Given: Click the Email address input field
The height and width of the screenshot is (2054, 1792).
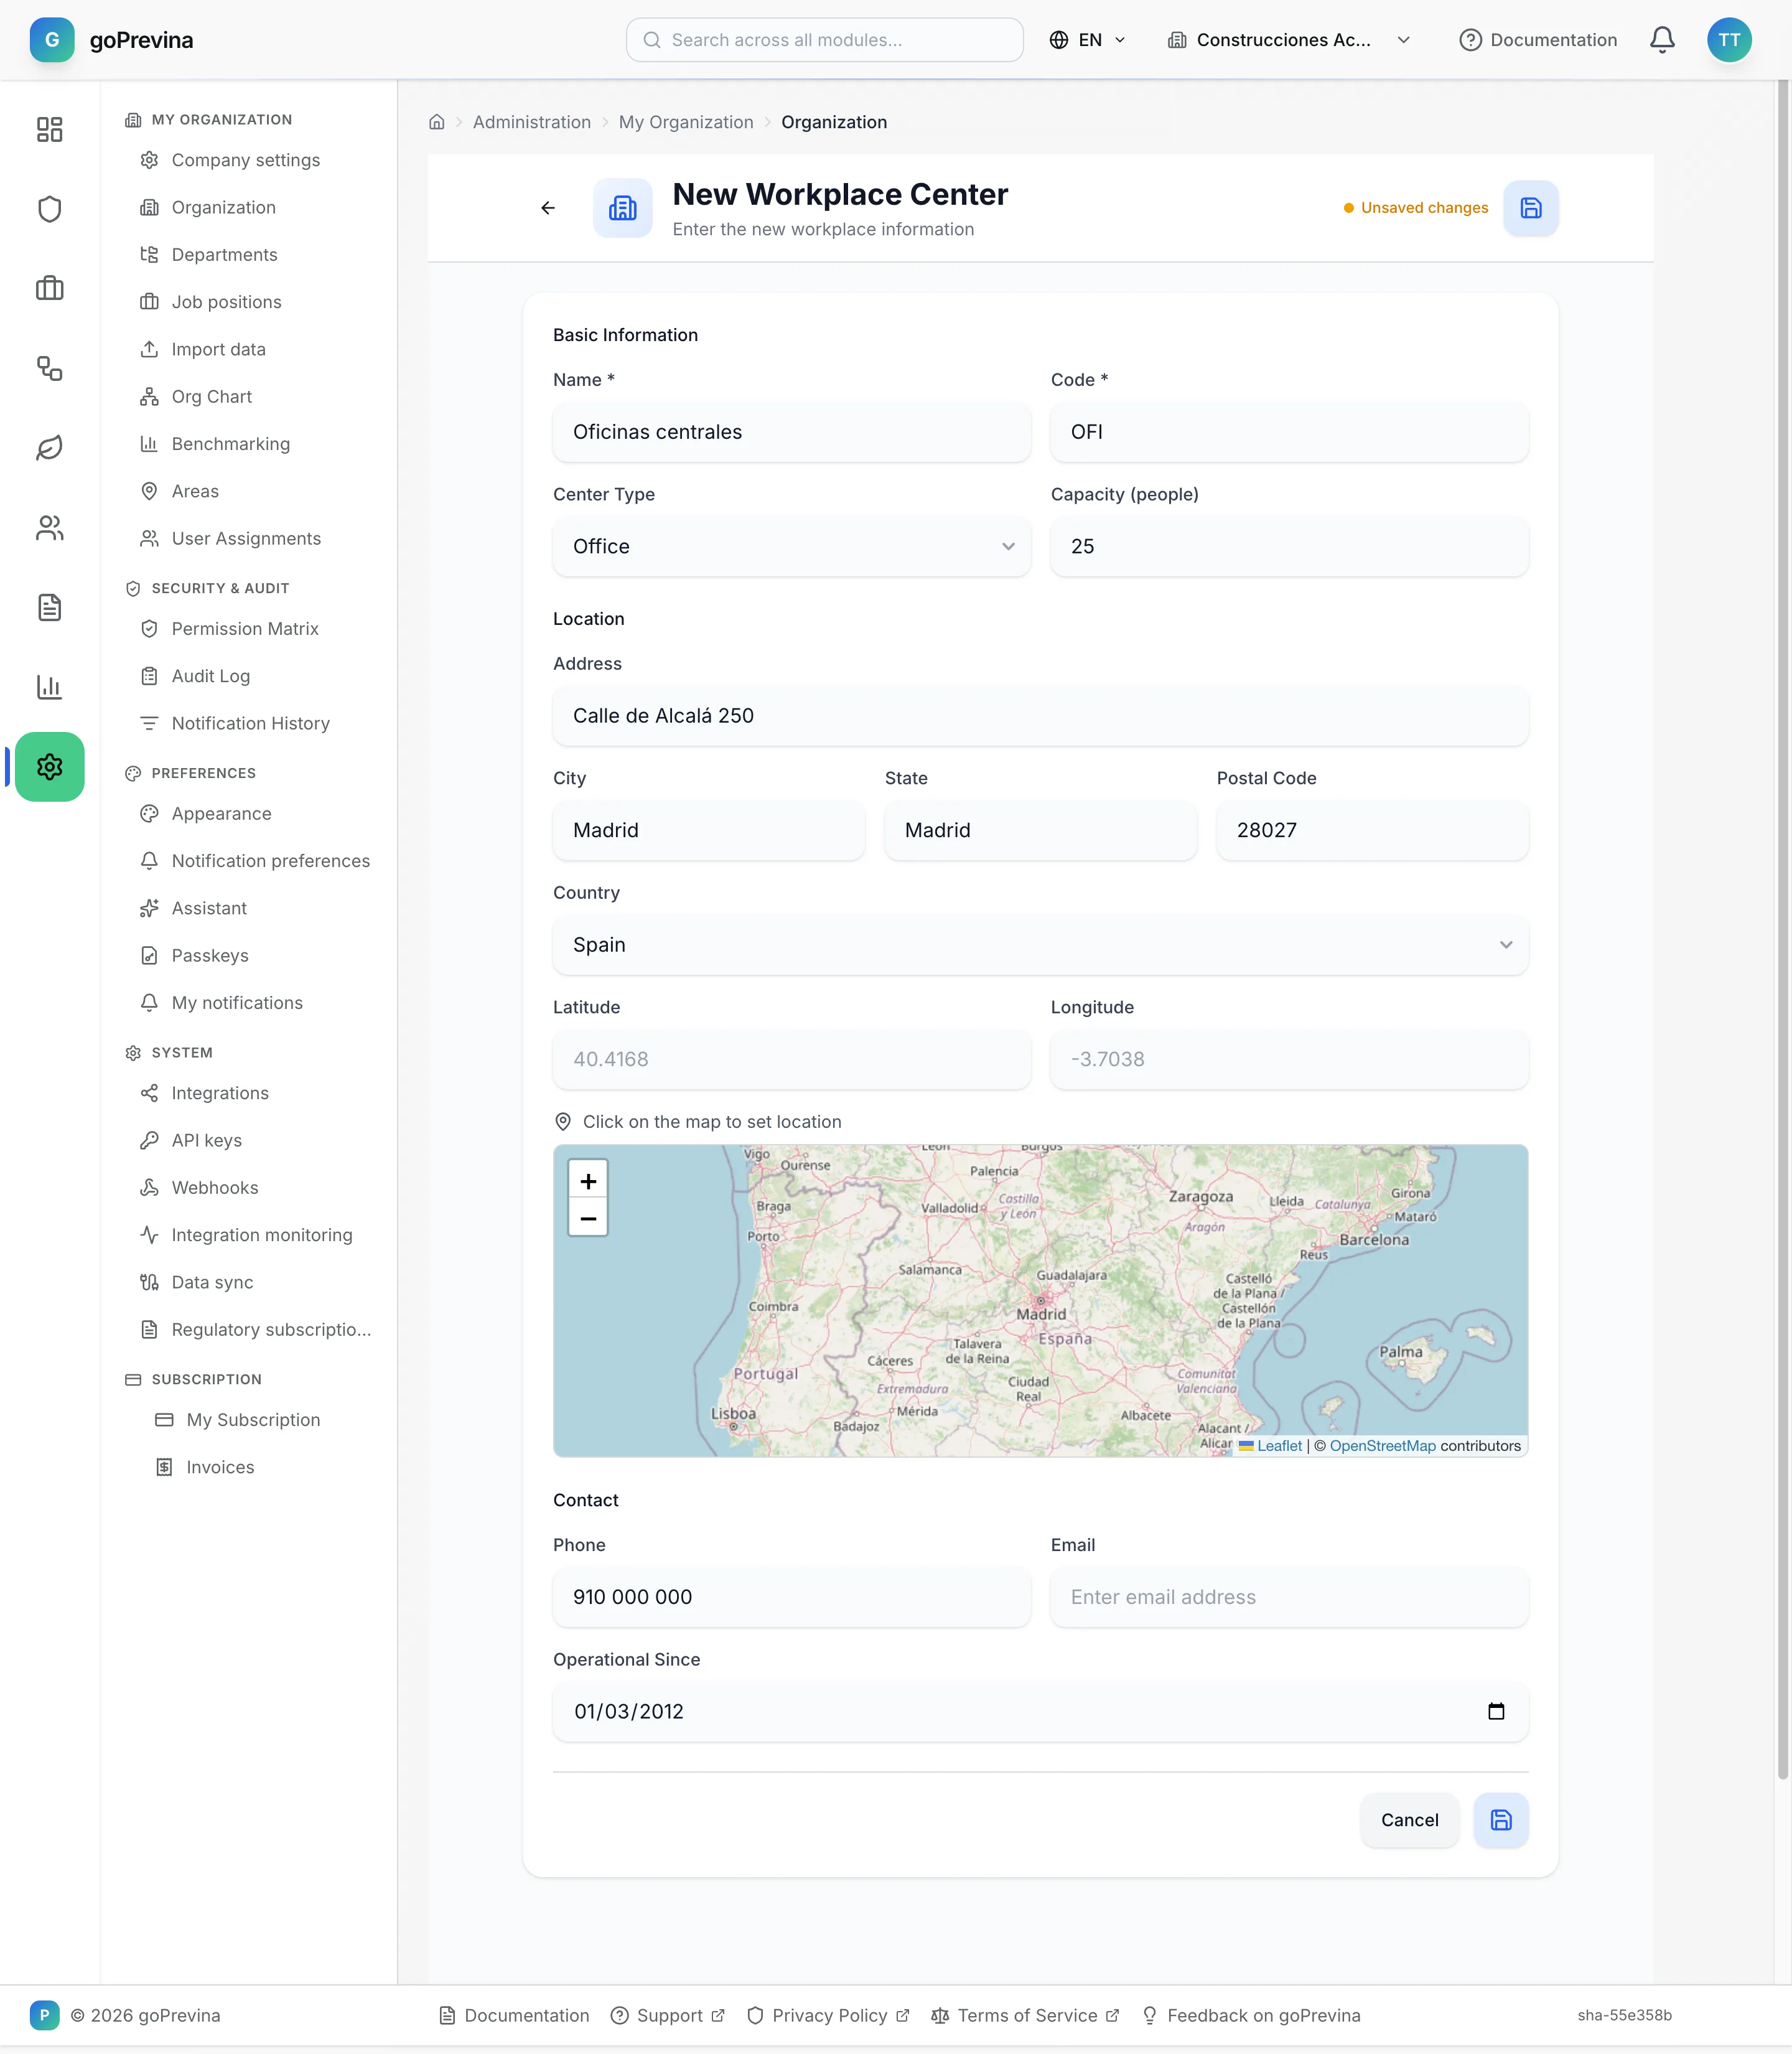Looking at the screenshot, I should [1289, 1597].
